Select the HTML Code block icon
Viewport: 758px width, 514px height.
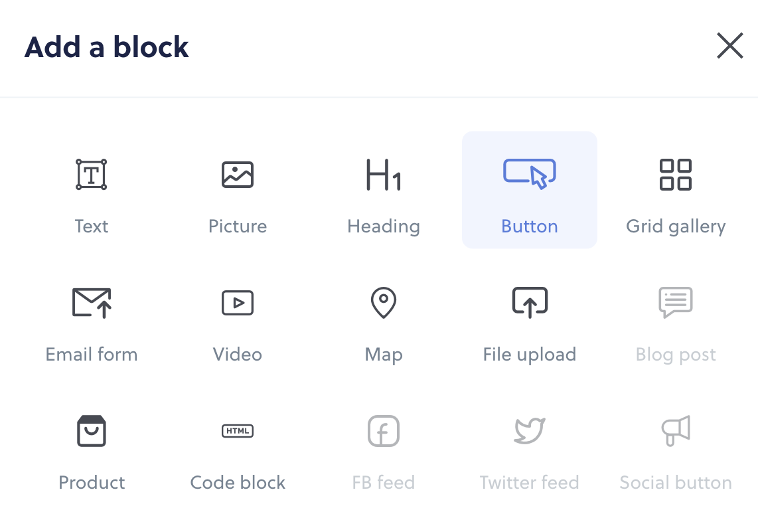point(237,430)
